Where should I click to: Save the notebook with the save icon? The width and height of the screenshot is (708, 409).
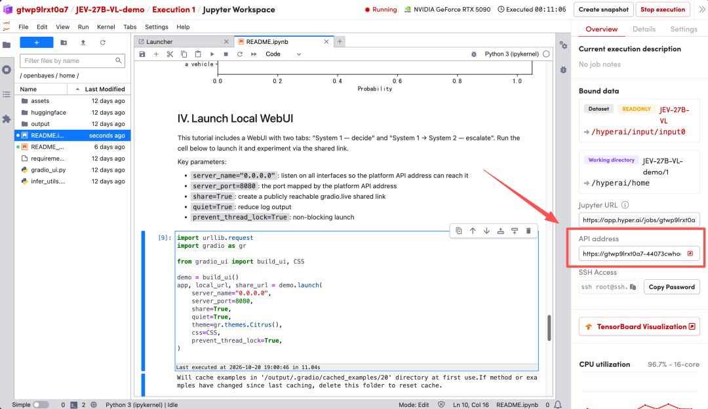pyautogui.click(x=142, y=54)
